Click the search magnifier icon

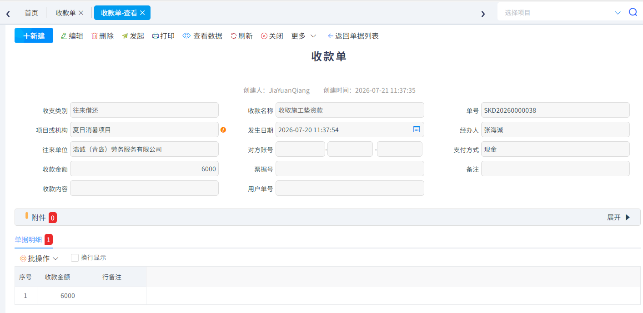click(x=633, y=12)
